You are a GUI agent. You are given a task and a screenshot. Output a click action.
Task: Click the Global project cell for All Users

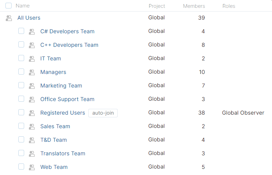tap(156, 18)
